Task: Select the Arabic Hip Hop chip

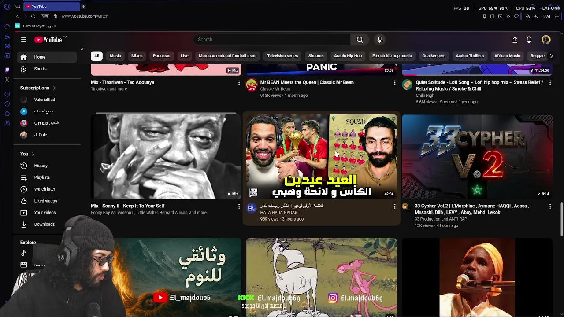Action: click(x=348, y=56)
